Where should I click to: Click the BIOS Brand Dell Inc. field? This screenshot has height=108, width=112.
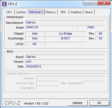(x=65, y=57)
